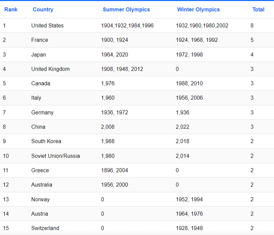The width and height of the screenshot is (274, 235).
Task: Select the Switzerland country cell
Action: click(x=45, y=228)
